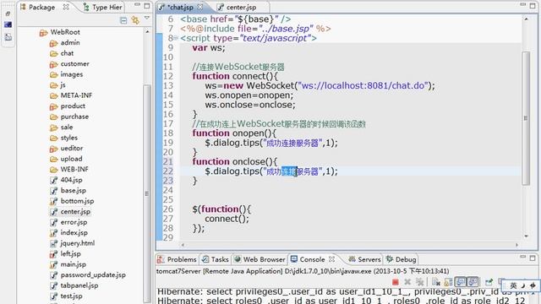This screenshot has height=304, width=541.
Task: Select base.jsp in the tree
Action: click(x=68, y=191)
